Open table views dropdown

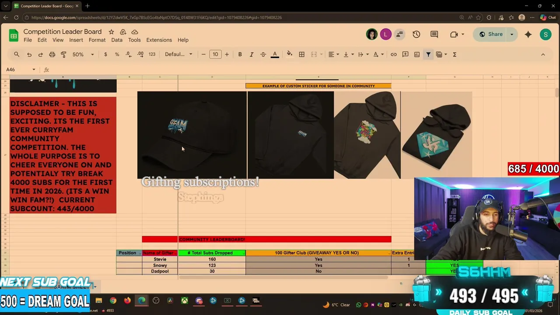click(x=441, y=54)
